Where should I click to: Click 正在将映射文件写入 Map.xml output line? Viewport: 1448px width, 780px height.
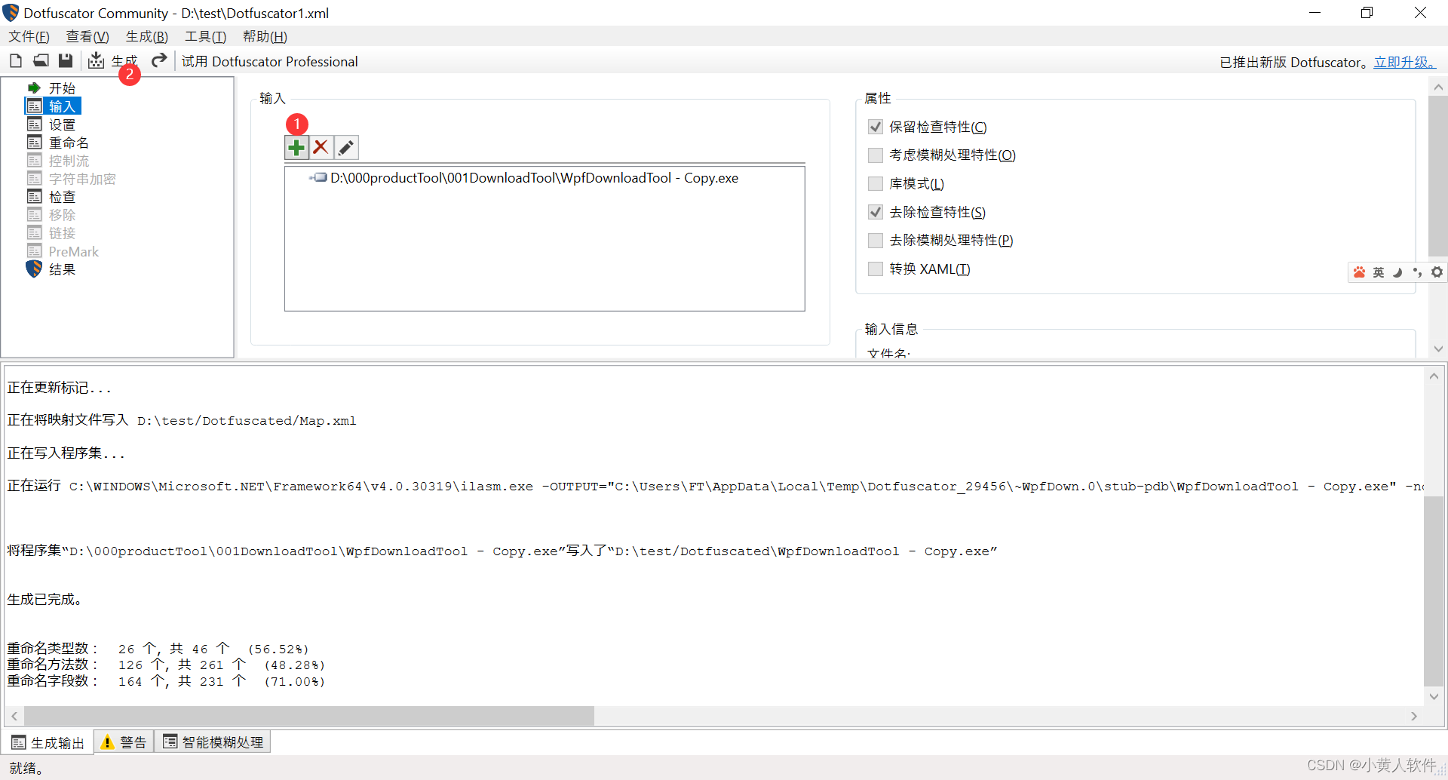(182, 420)
